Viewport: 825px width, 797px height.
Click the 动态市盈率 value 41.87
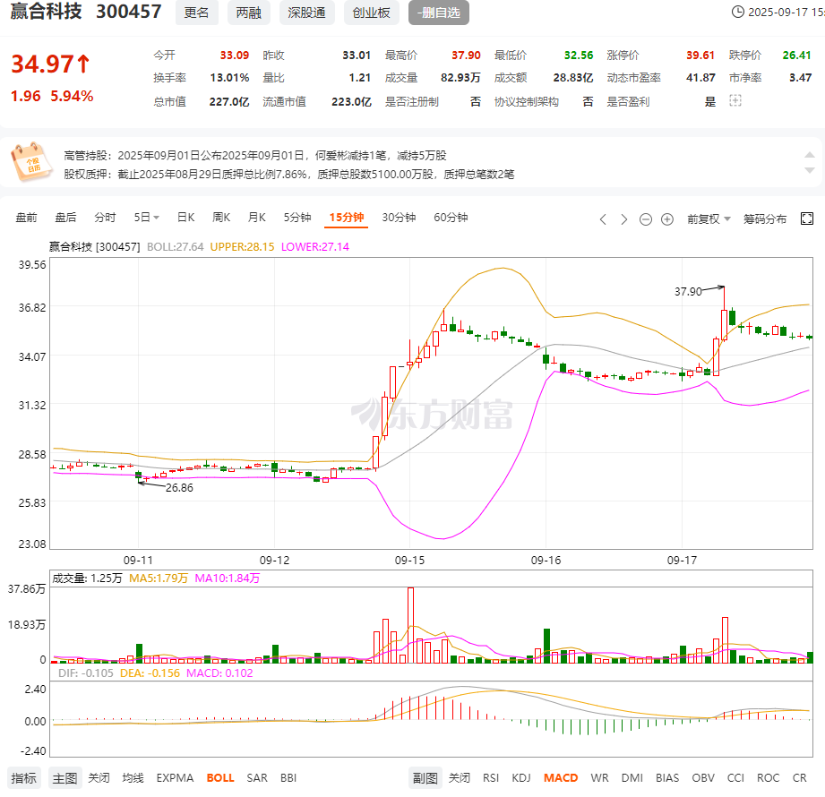[x=700, y=78]
